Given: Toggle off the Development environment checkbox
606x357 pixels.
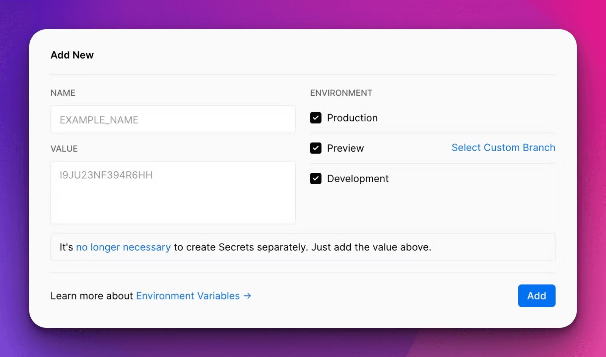Looking at the screenshot, I should coord(315,178).
